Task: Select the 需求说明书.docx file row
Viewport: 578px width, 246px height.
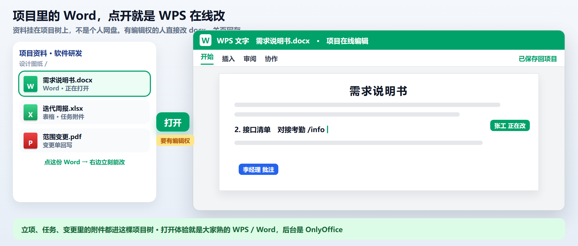Action: tap(85, 84)
